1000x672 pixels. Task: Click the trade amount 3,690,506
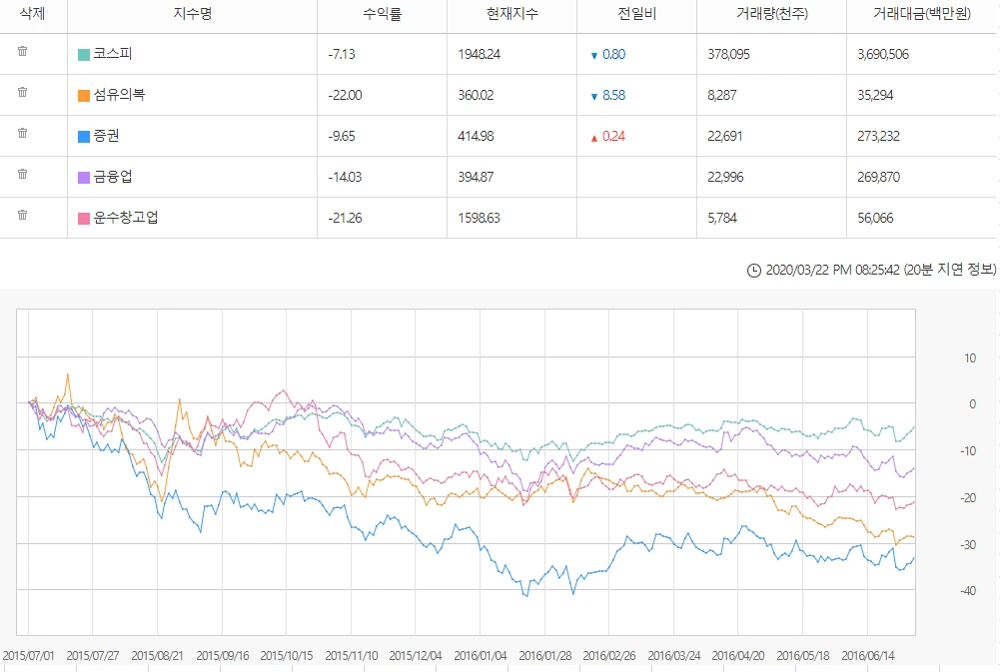[x=883, y=54]
